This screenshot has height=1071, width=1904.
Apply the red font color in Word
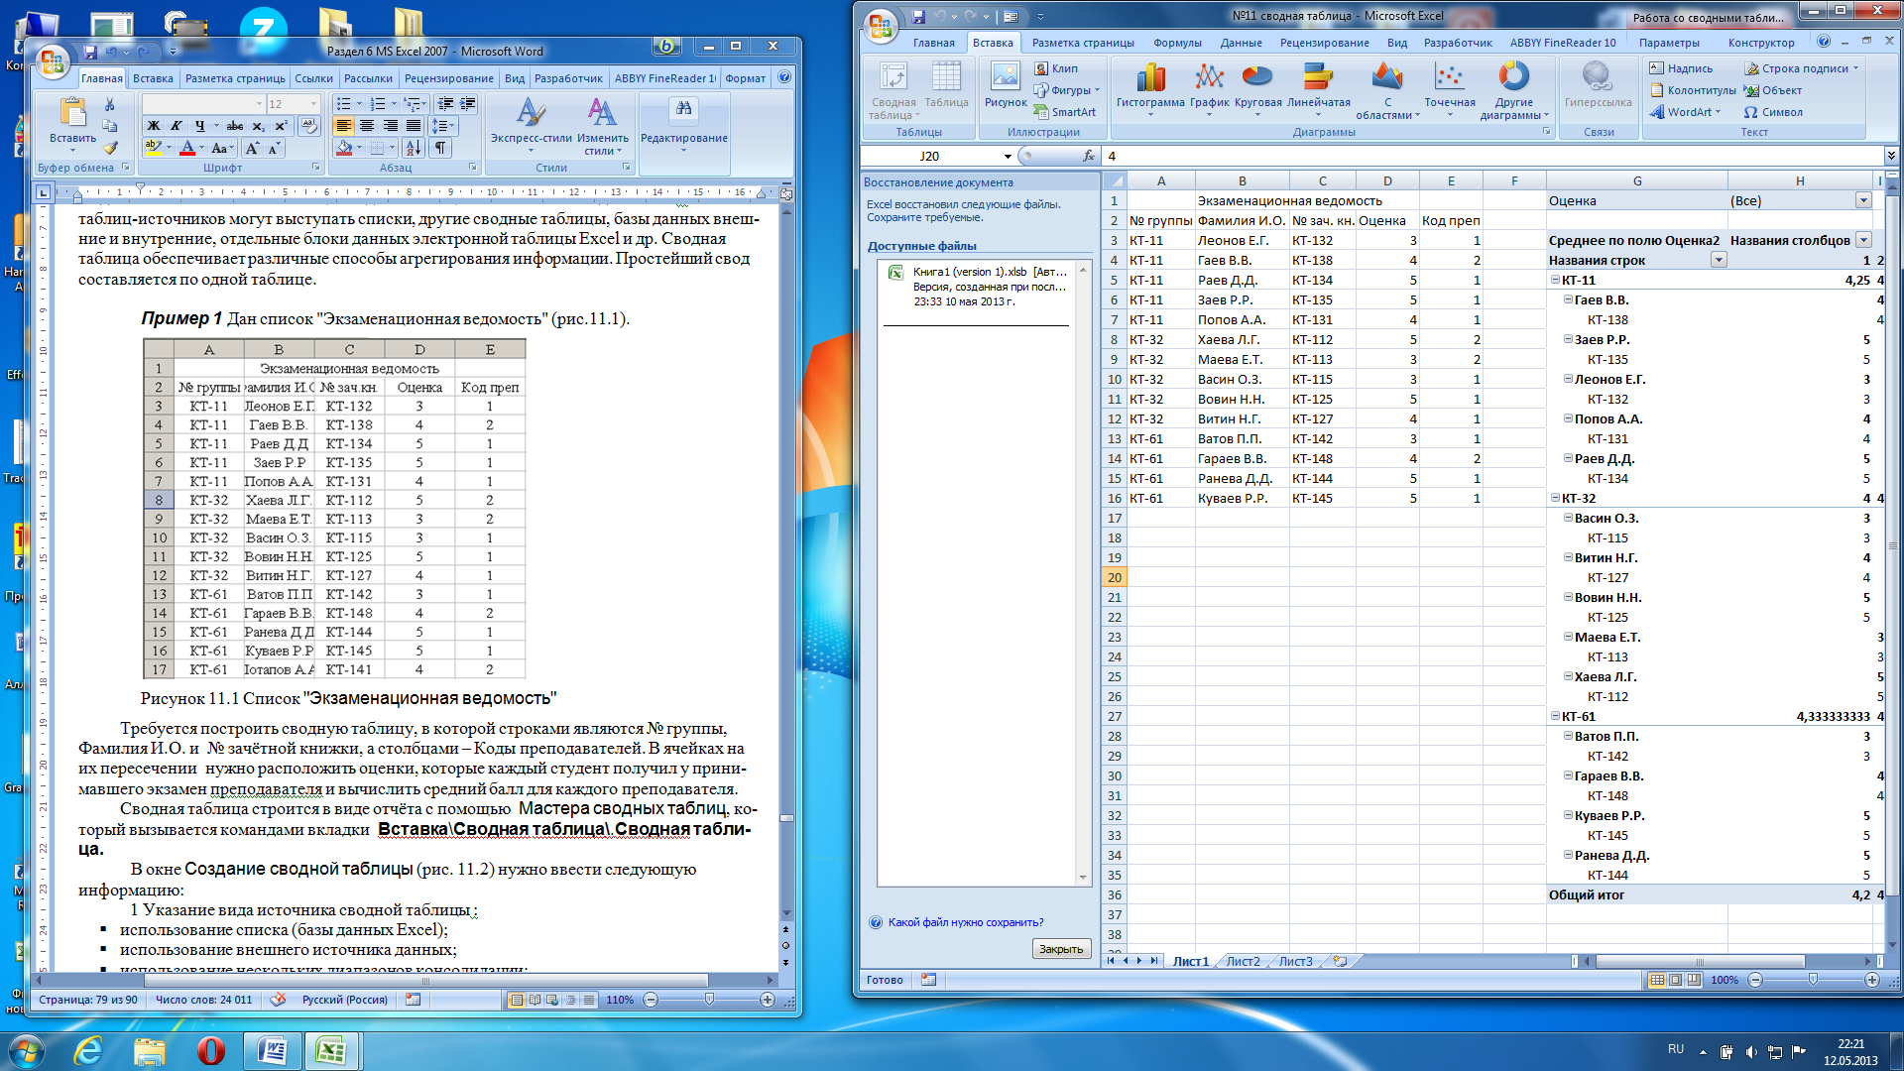click(186, 149)
